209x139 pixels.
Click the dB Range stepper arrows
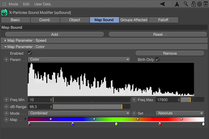tap(51, 107)
